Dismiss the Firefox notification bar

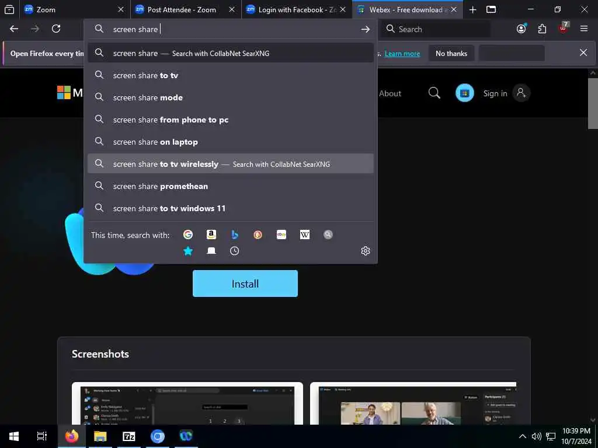pyautogui.click(x=583, y=52)
